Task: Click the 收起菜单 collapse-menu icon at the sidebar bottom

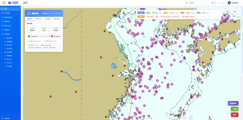Action: [x=2, y=118]
